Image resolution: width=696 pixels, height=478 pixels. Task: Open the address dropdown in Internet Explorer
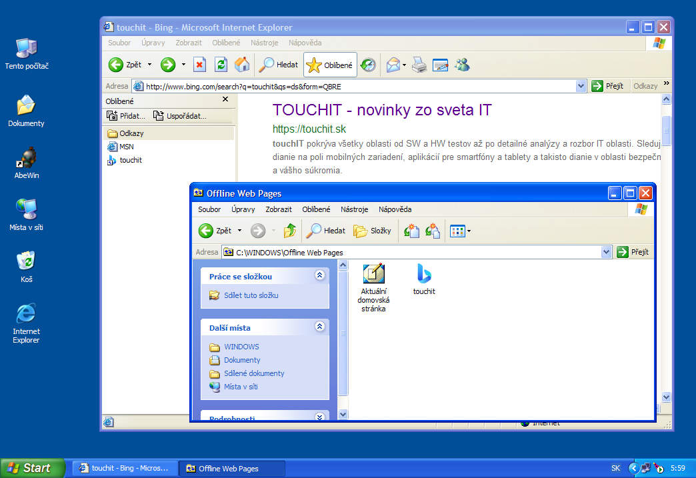(x=581, y=86)
